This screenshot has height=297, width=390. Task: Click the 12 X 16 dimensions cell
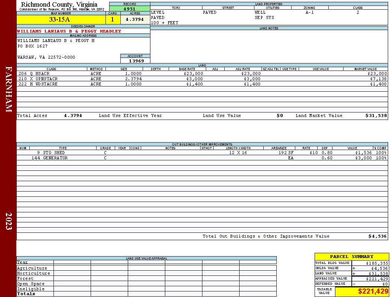[x=238, y=153]
